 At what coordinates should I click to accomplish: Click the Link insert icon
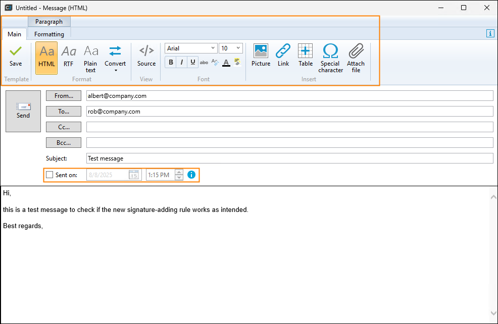283,56
